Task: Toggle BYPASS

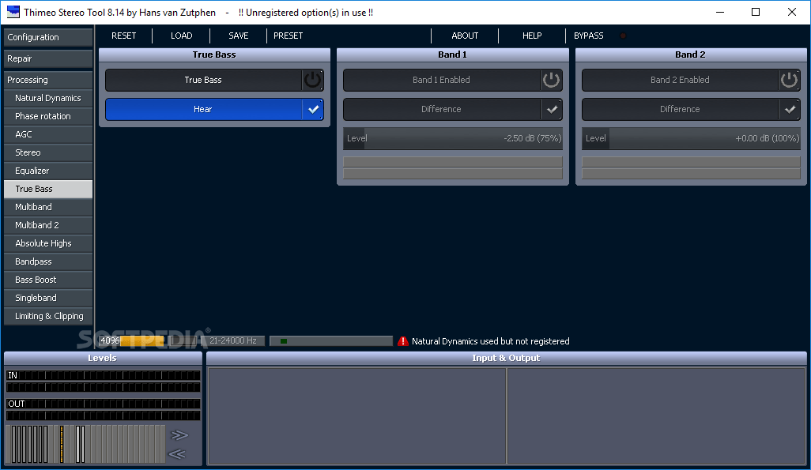Action: pyautogui.click(x=589, y=36)
